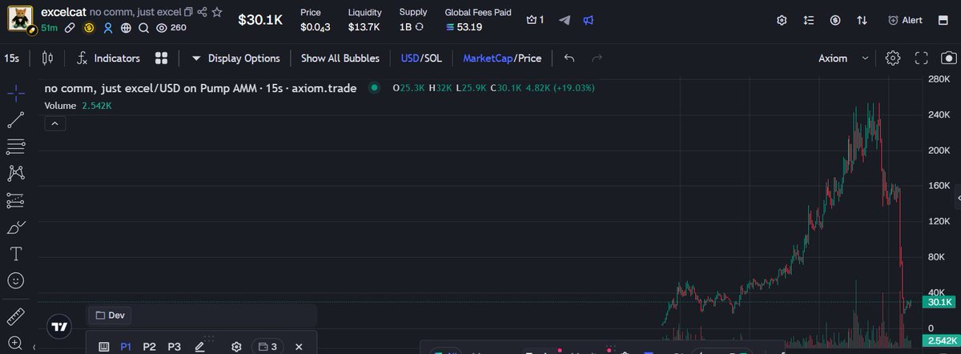Undo the last chart action
Viewport: 961px width, 354px height.
pos(569,58)
